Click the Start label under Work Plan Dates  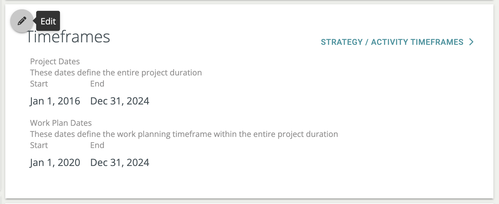[39, 145]
